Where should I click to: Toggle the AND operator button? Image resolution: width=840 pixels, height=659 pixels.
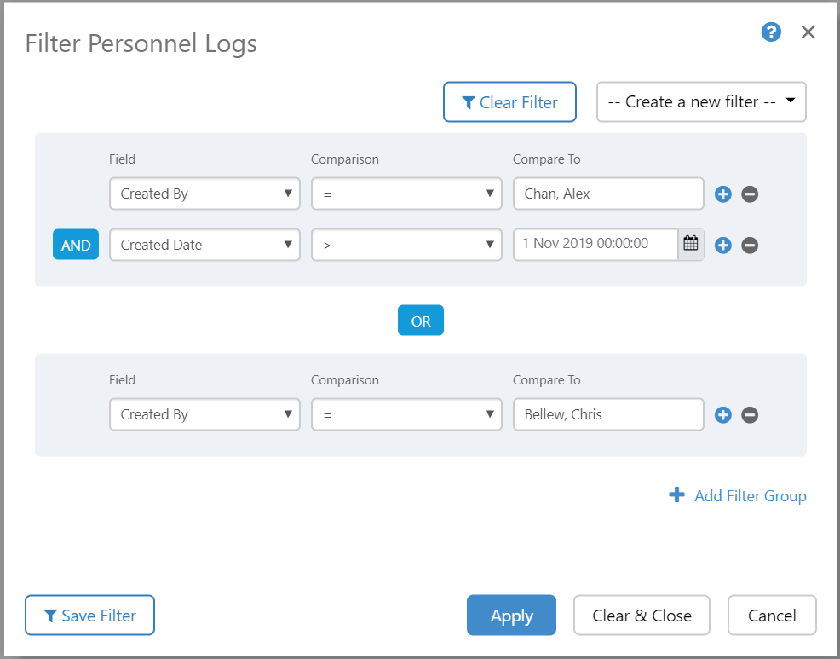click(76, 245)
